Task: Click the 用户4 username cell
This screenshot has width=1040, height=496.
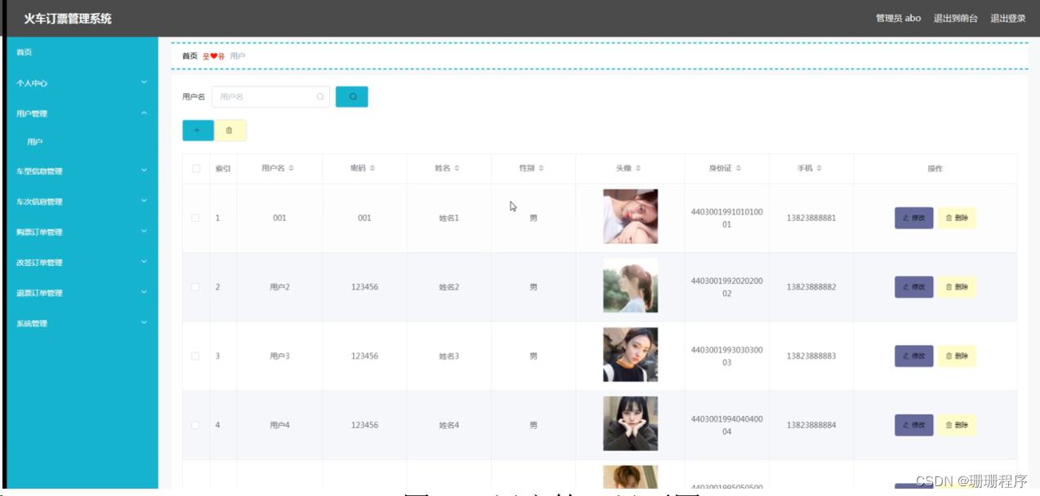Action: tap(279, 425)
